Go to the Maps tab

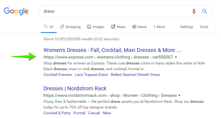(118, 27)
